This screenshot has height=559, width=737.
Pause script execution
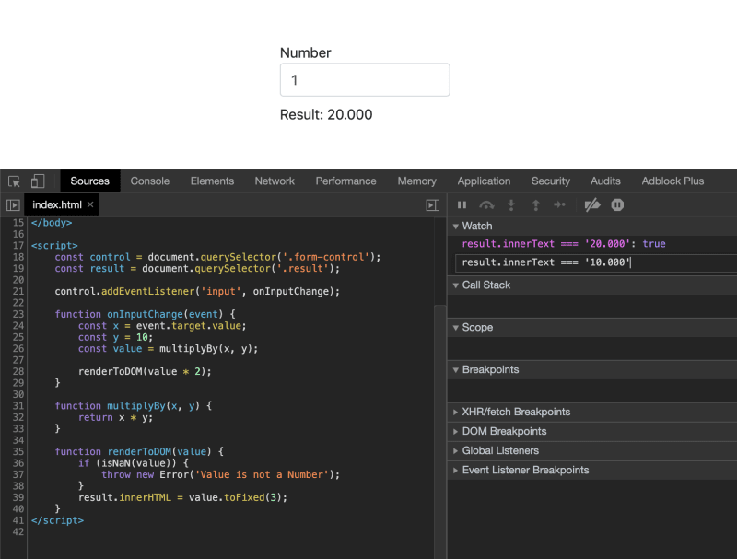click(462, 204)
